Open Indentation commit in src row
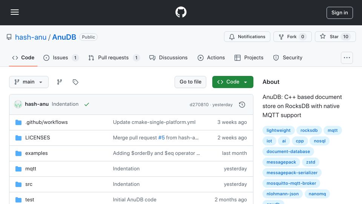 pos(126,184)
